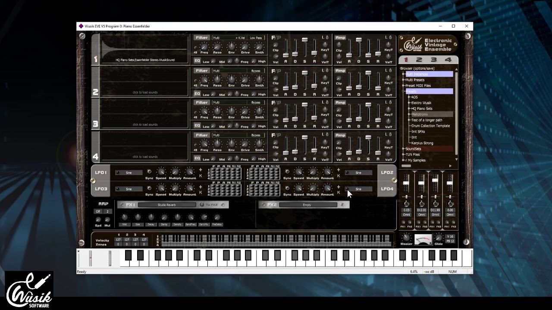Adjust the layer 1 filter Env knob
Image resolution: width=552 pixels, height=310 pixels.
[232, 46]
